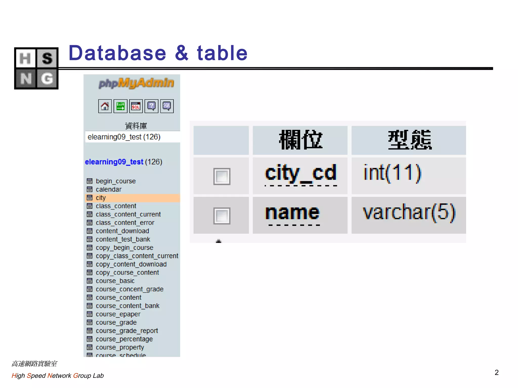This screenshot has width=518, height=388.
Task: Click the elearning09_test database link
Action: click(114, 162)
